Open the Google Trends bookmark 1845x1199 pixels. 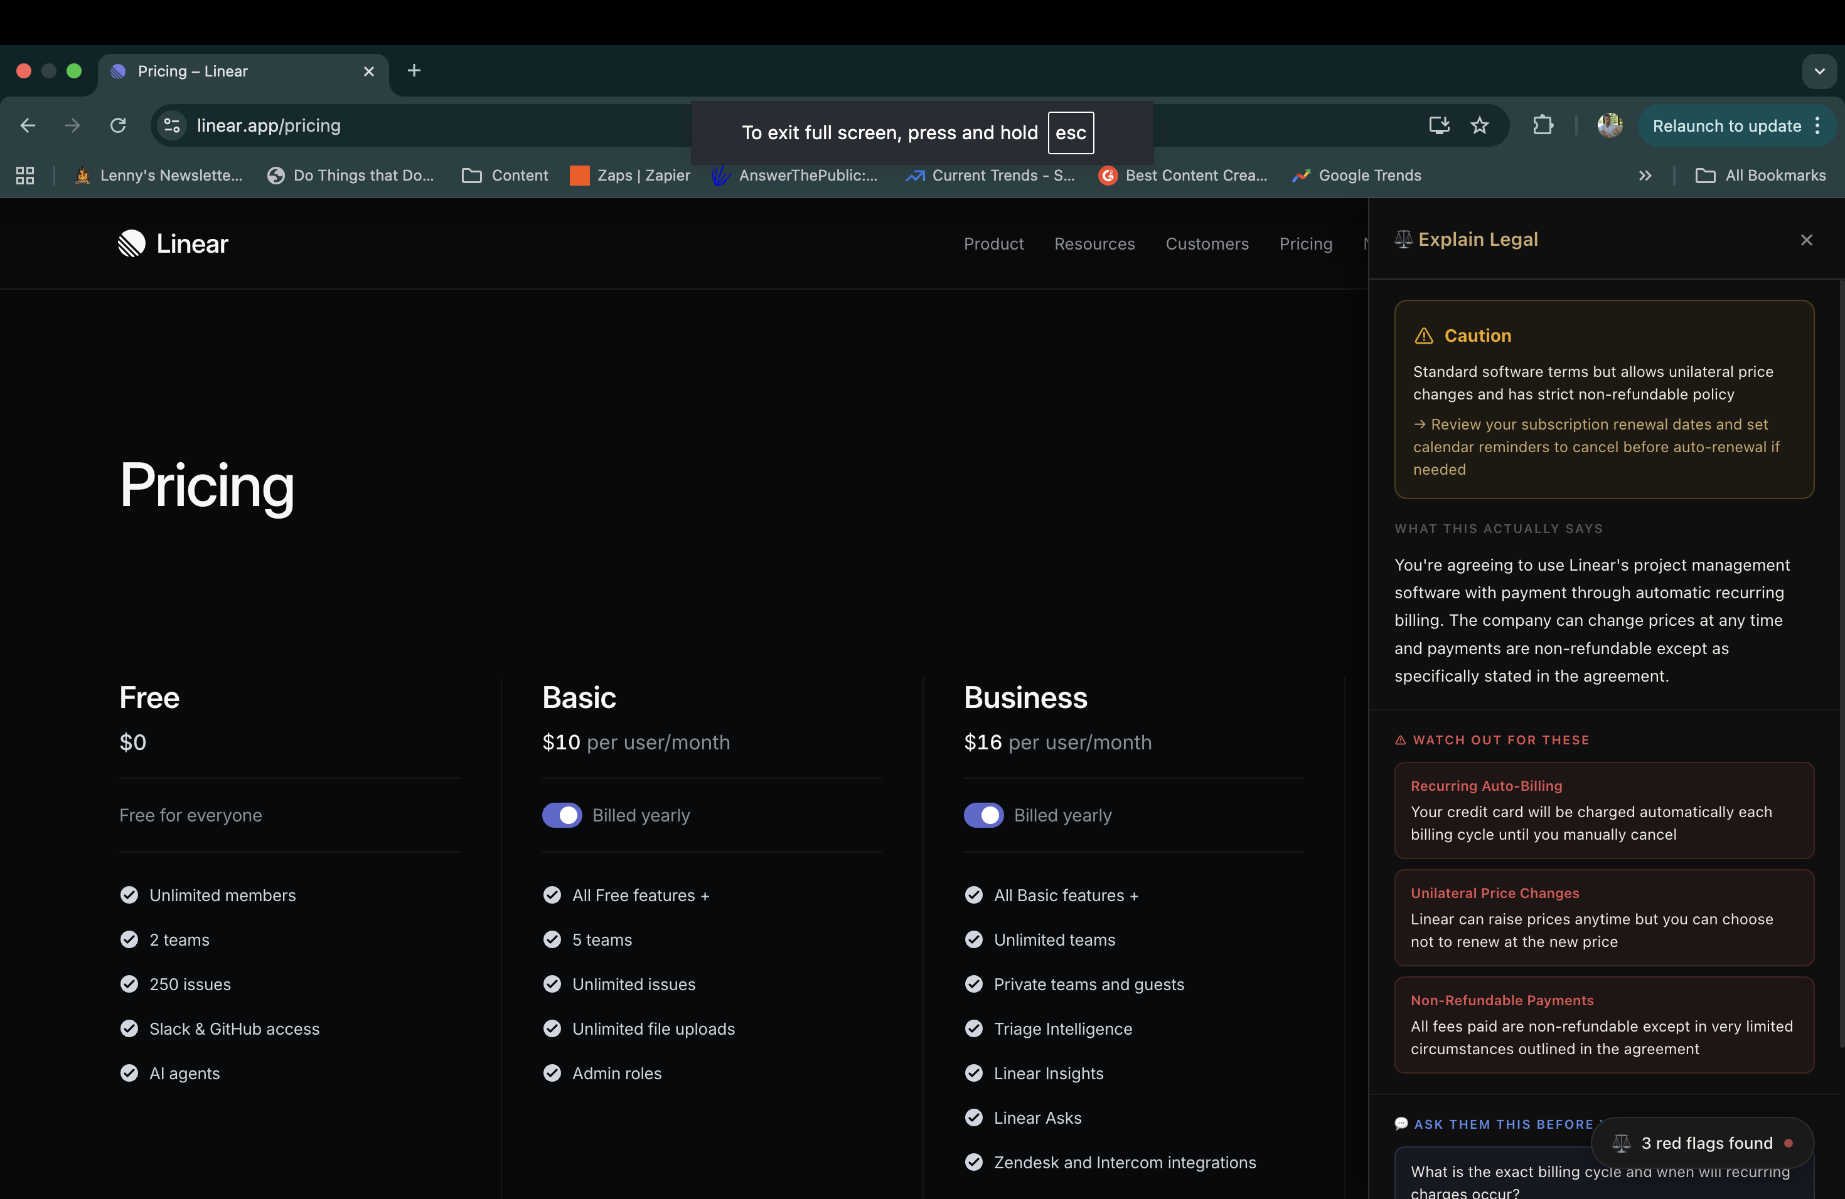tap(1357, 176)
